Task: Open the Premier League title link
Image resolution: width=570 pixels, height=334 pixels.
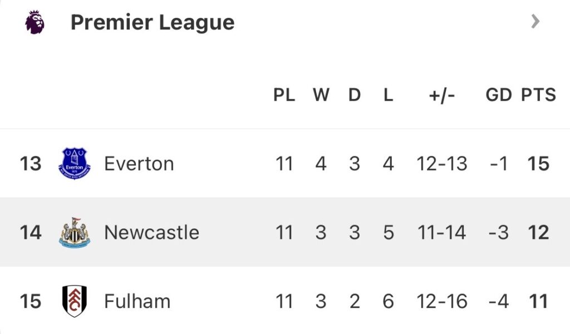Action: click(x=153, y=23)
